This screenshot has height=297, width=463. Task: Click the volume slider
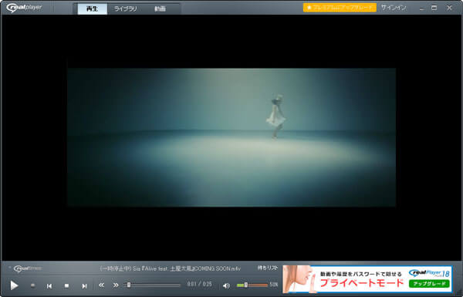252,285
